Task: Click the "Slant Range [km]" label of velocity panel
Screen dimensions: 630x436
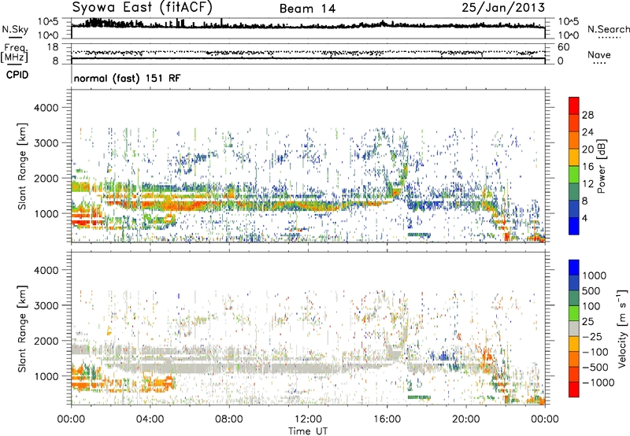Action: point(22,328)
